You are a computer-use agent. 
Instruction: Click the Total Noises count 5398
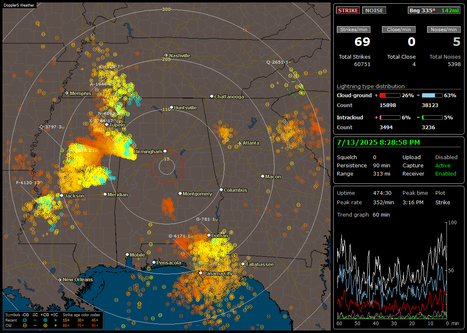[x=454, y=64]
